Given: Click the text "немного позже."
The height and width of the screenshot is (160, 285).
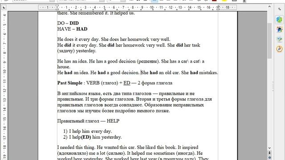Looking at the screenshot, I should coord(153,111).
